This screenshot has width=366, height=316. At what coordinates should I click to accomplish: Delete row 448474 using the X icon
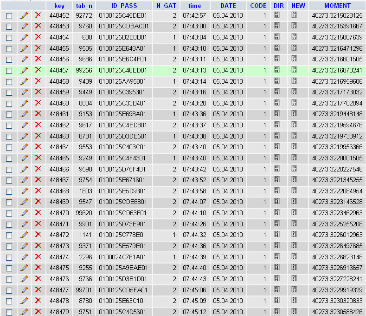click(39, 257)
